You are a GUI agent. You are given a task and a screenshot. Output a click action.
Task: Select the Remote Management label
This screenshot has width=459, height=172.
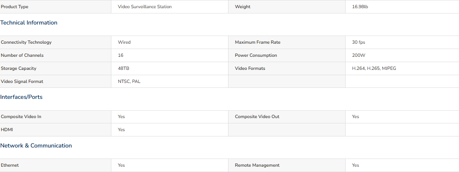(x=257, y=165)
